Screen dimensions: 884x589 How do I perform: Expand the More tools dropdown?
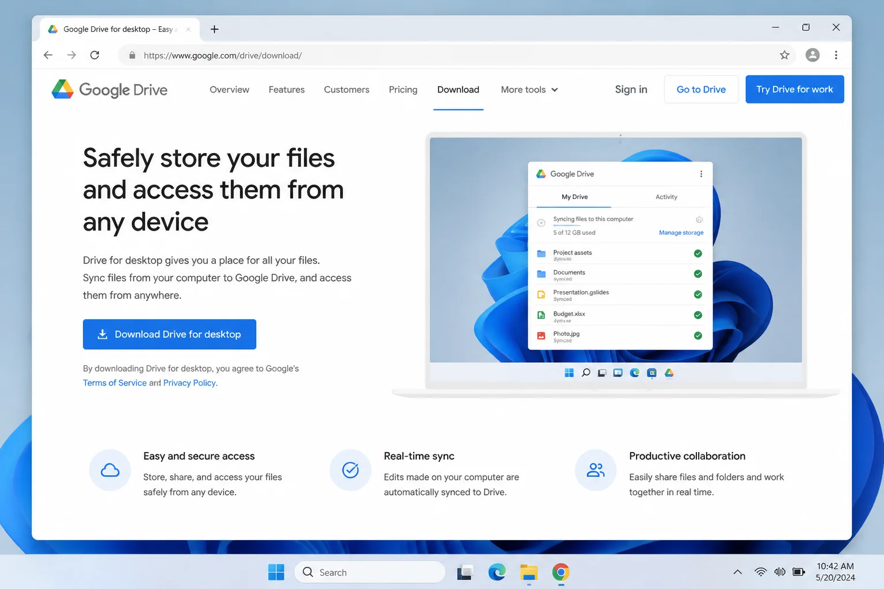point(529,90)
